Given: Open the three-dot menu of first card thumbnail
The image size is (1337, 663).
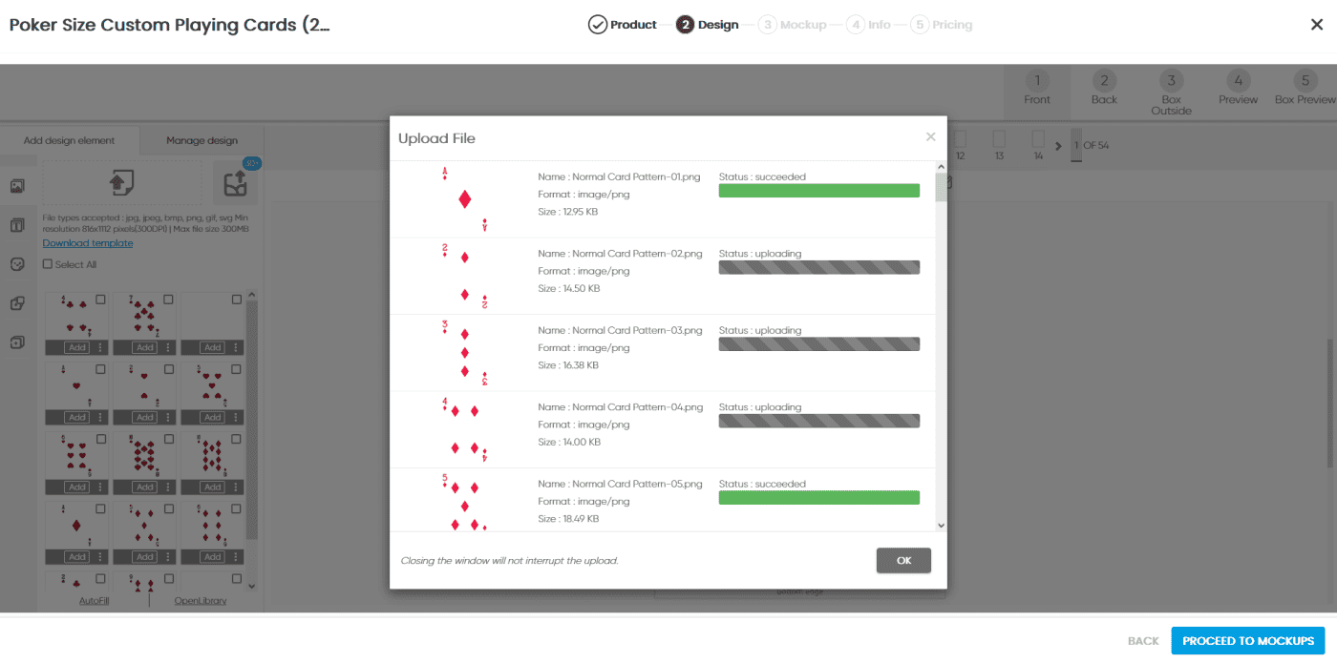Looking at the screenshot, I should pyautogui.click(x=100, y=347).
